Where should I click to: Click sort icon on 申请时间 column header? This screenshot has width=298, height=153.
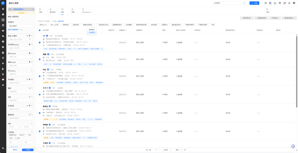click(126, 30)
